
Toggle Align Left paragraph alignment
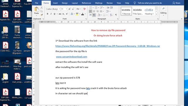click(x=90, y=11)
